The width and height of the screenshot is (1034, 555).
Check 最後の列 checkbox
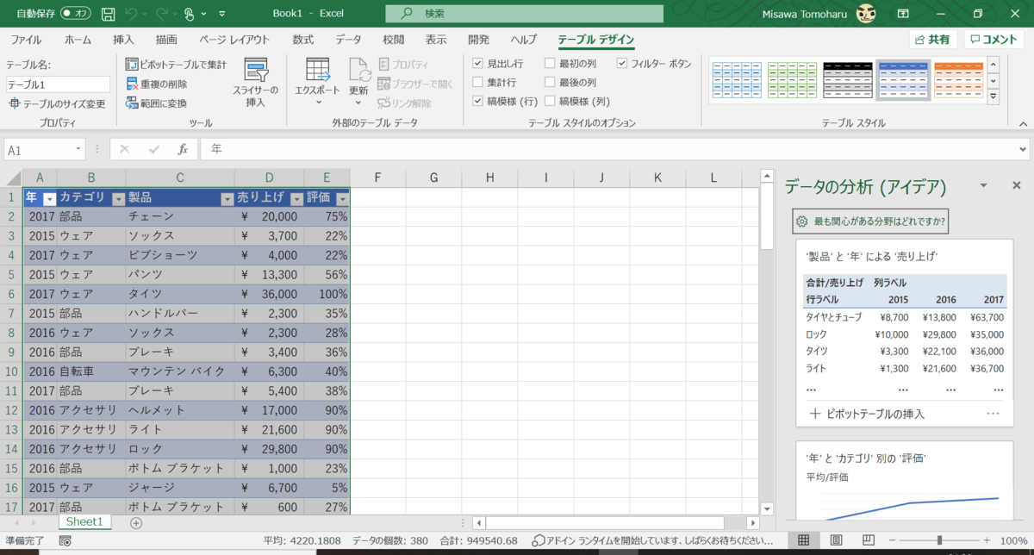[x=550, y=83]
